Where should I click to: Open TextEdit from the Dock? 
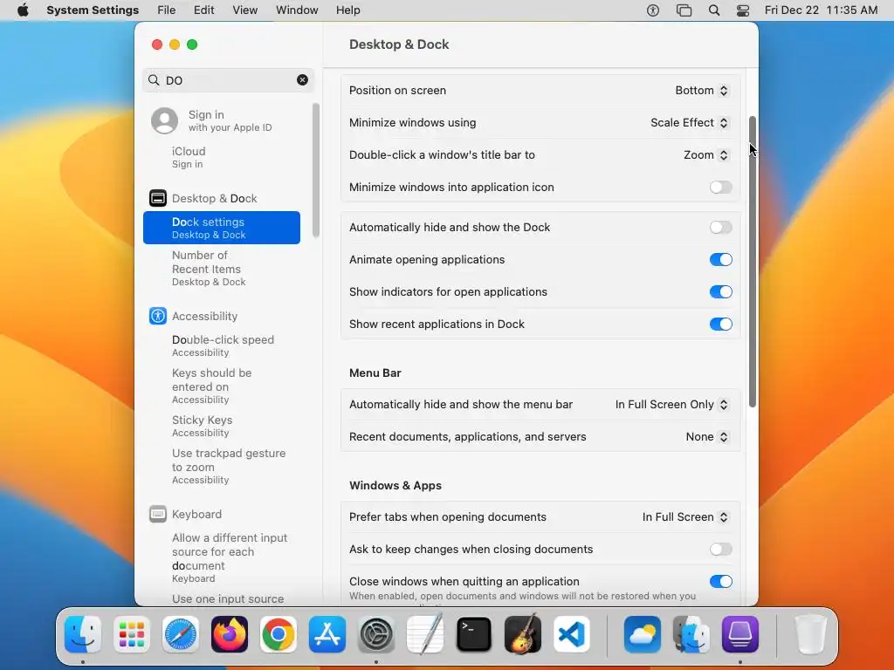(425, 634)
